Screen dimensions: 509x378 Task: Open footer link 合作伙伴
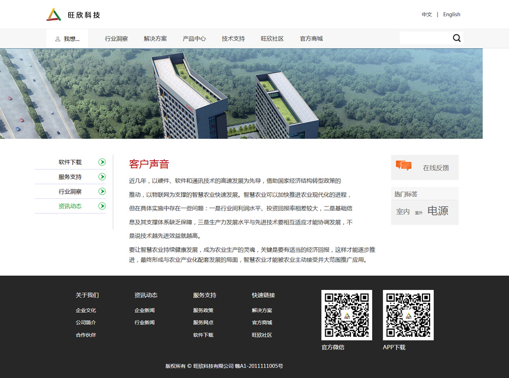pos(86,335)
